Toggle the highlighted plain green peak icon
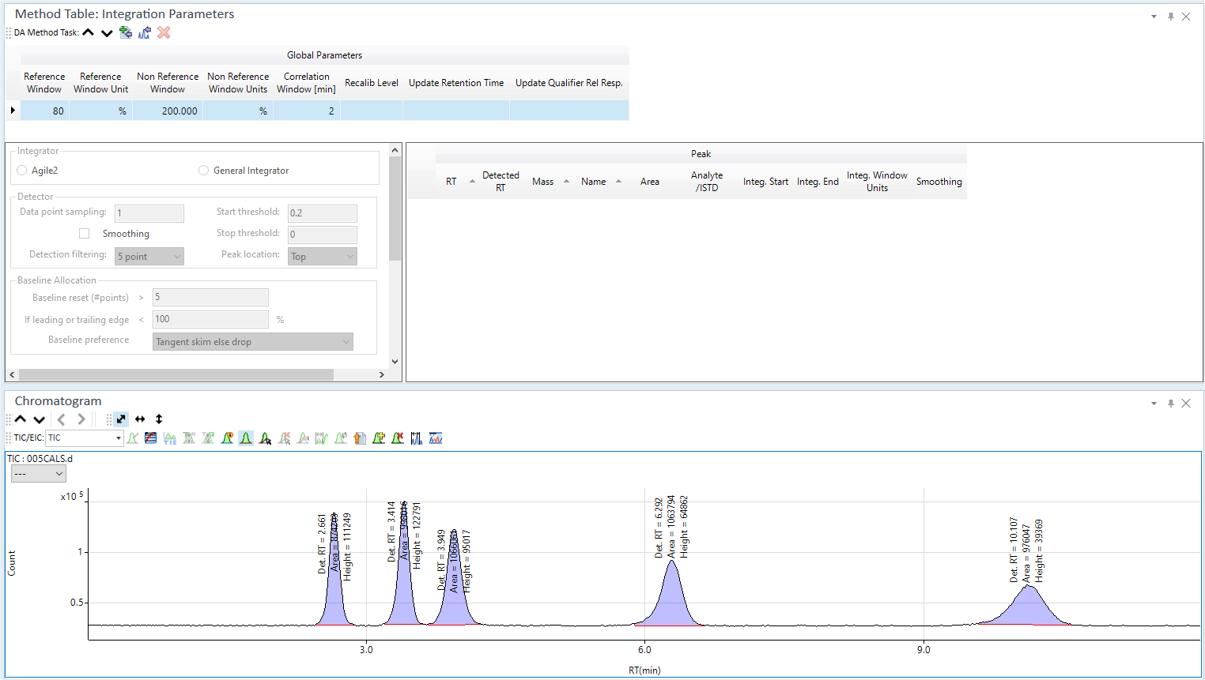 [x=246, y=438]
